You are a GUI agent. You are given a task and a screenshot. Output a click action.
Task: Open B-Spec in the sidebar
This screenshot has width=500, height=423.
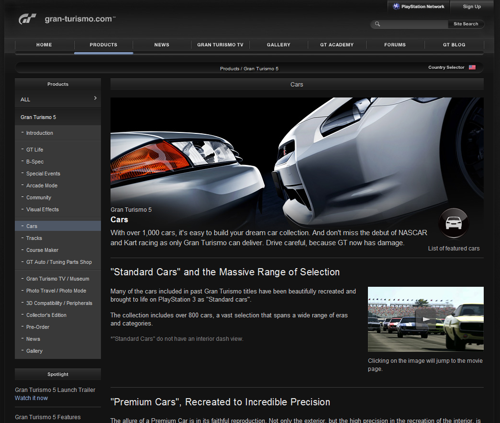click(x=35, y=162)
